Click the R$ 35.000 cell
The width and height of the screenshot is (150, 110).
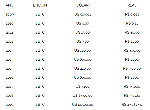(132, 86)
